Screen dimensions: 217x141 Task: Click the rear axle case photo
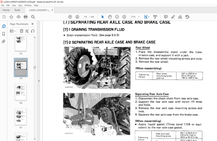coord(97,114)
